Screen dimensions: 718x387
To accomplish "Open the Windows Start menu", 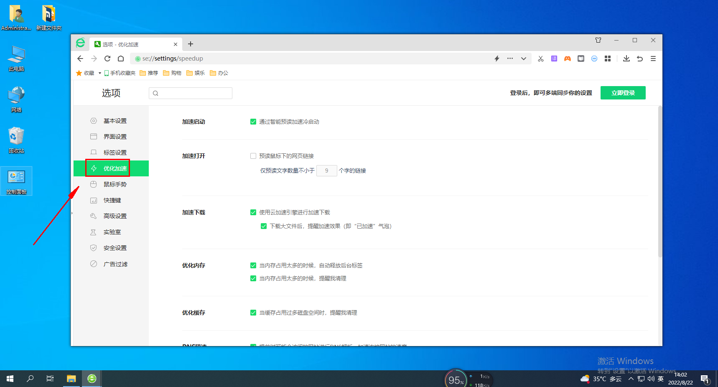I will (x=10, y=379).
